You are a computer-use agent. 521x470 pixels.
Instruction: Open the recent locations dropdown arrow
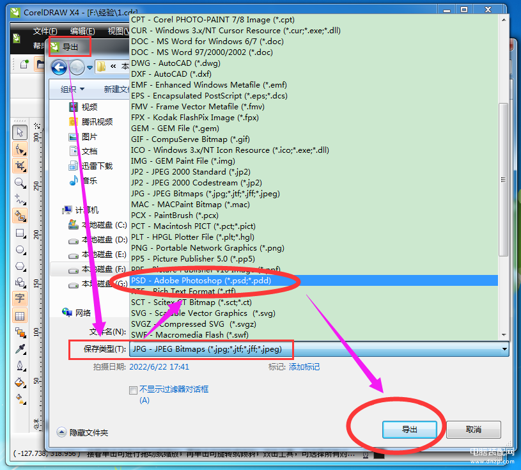(89, 68)
